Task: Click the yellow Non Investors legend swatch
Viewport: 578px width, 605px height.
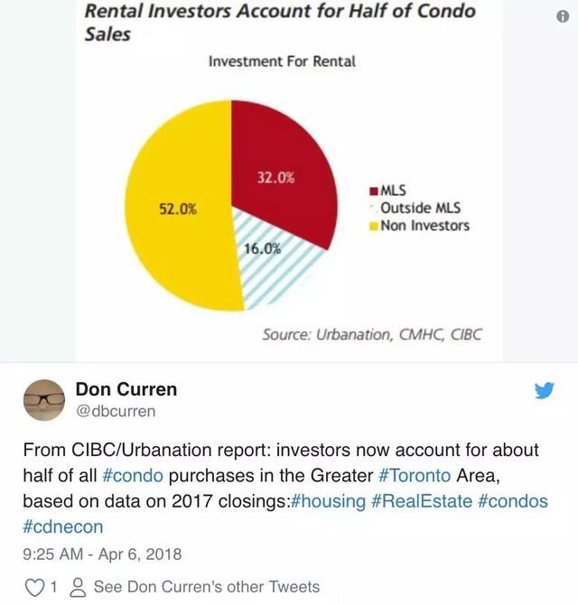Action: 372,226
